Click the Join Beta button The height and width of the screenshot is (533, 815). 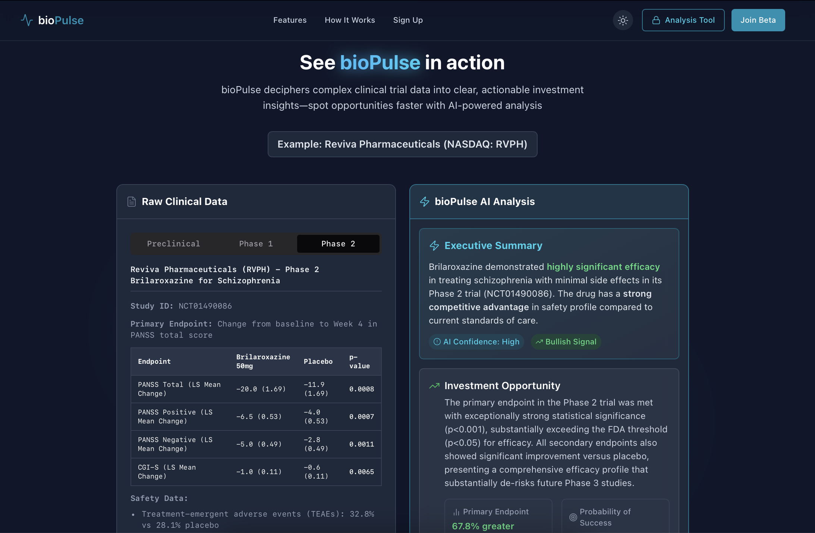[x=758, y=20]
